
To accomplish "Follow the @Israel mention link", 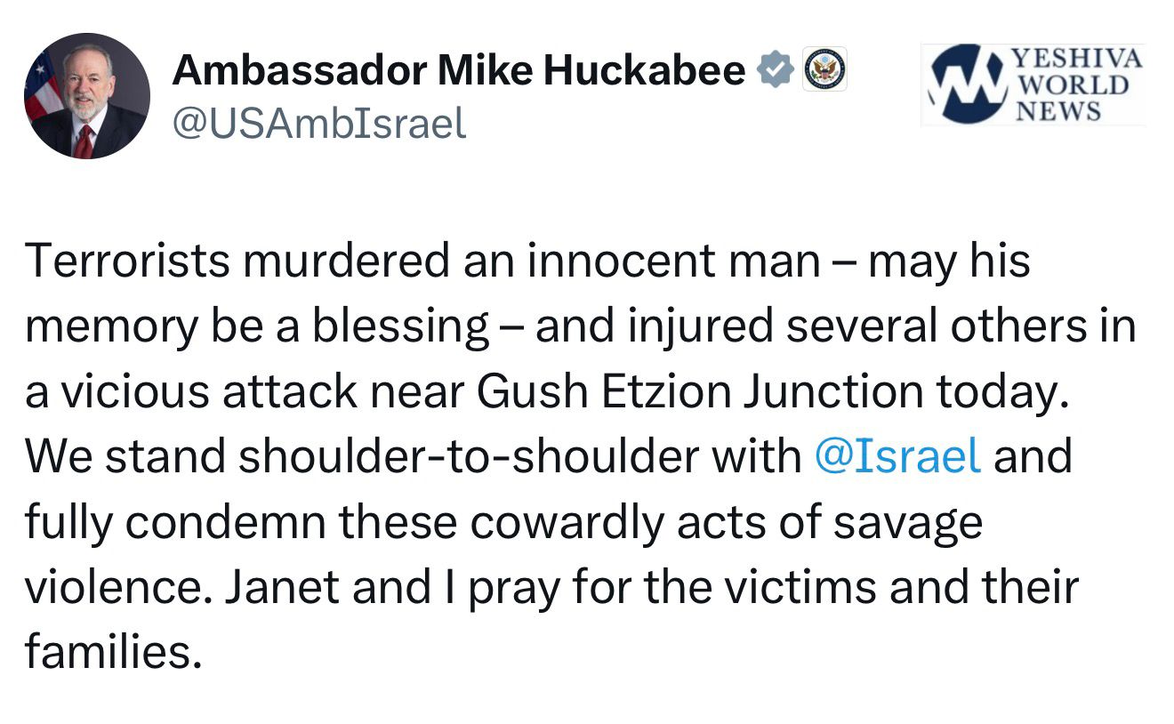I will coord(897,456).
